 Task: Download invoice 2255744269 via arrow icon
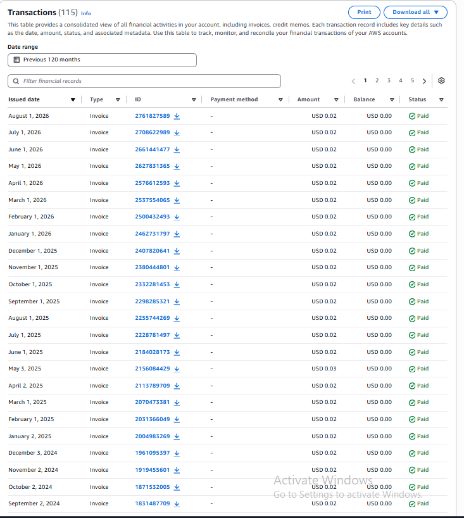[x=177, y=318]
